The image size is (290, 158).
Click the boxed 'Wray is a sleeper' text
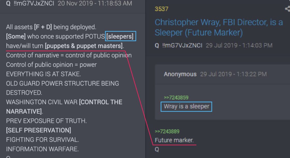coord(186,107)
